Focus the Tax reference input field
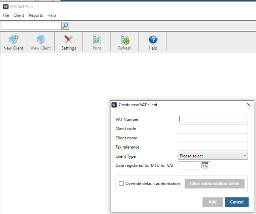The width and height of the screenshot is (256, 214). pos(213,147)
